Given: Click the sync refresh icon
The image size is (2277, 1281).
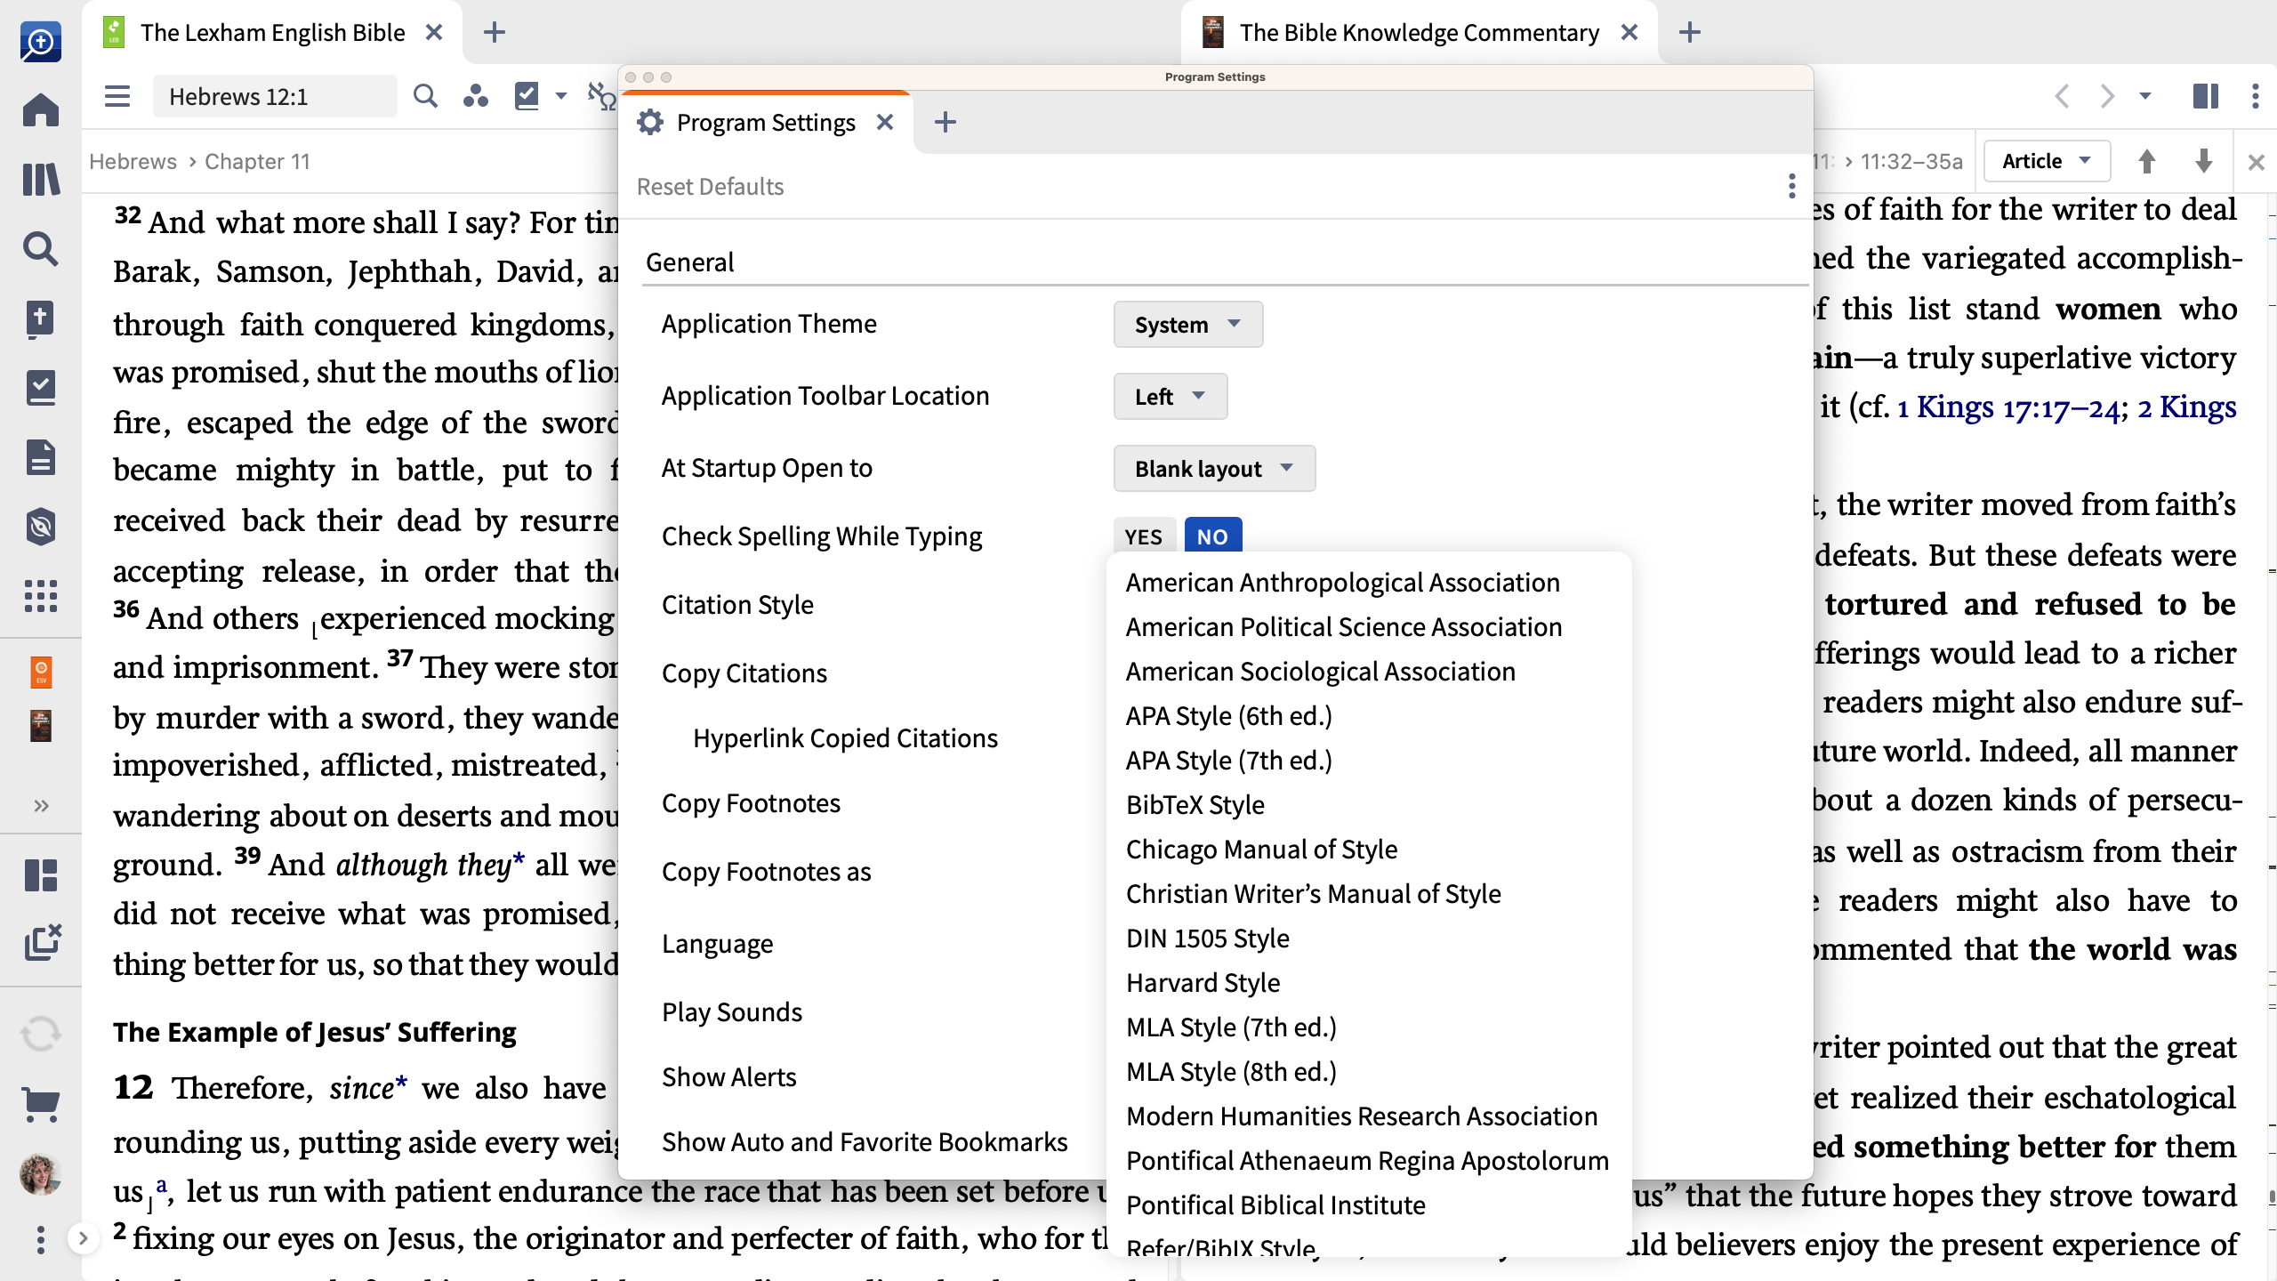Looking at the screenshot, I should [x=41, y=1034].
